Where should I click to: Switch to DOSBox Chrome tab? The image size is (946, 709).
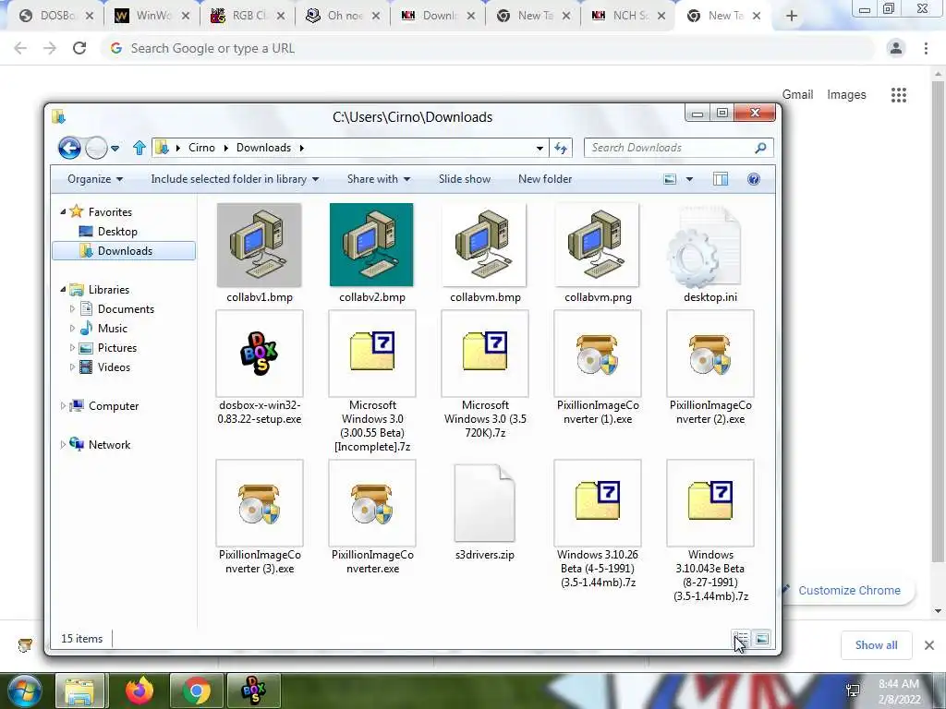tap(56, 16)
